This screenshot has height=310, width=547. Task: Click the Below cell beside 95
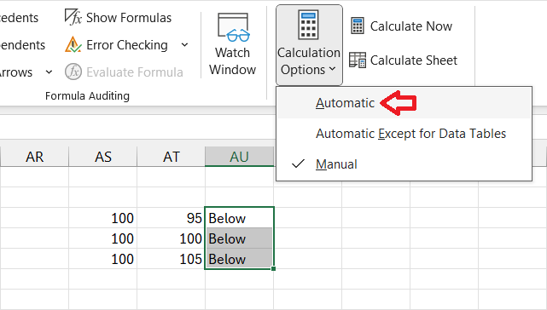239,218
